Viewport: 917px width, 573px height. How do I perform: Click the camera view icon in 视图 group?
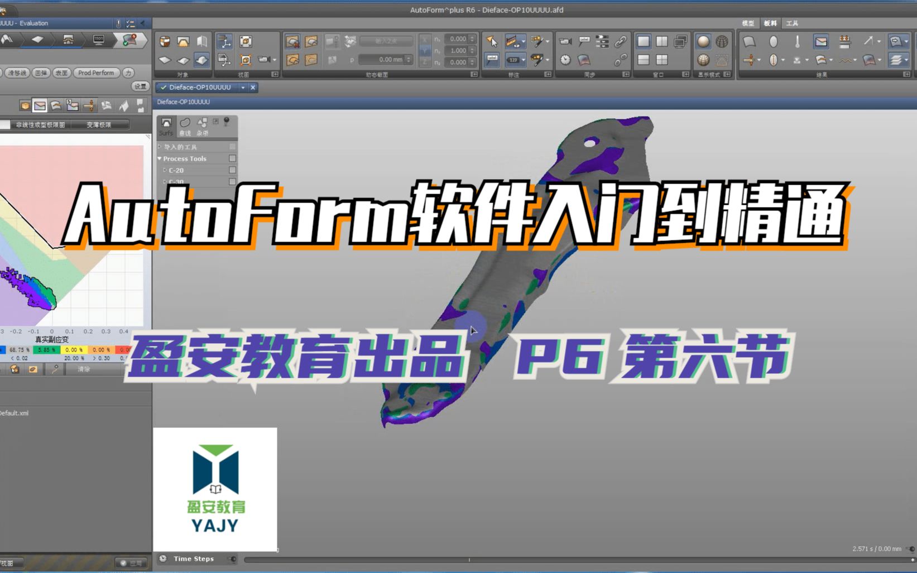coord(264,60)
